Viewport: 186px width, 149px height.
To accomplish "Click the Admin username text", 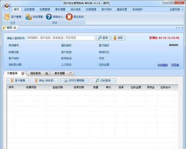I will pyautogui.click(x=174, y=45).
